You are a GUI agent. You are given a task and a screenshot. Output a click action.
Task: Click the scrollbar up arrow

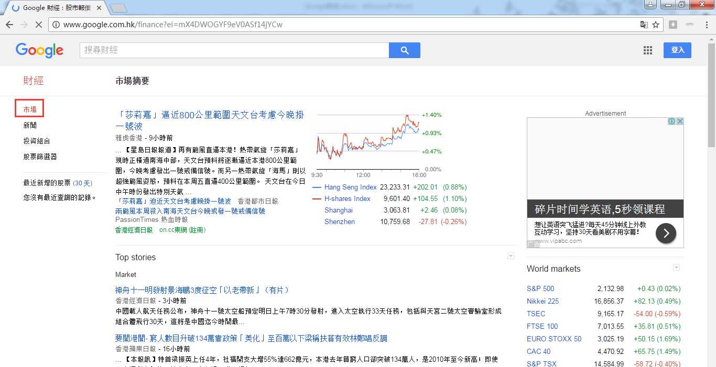pos(711,39)
